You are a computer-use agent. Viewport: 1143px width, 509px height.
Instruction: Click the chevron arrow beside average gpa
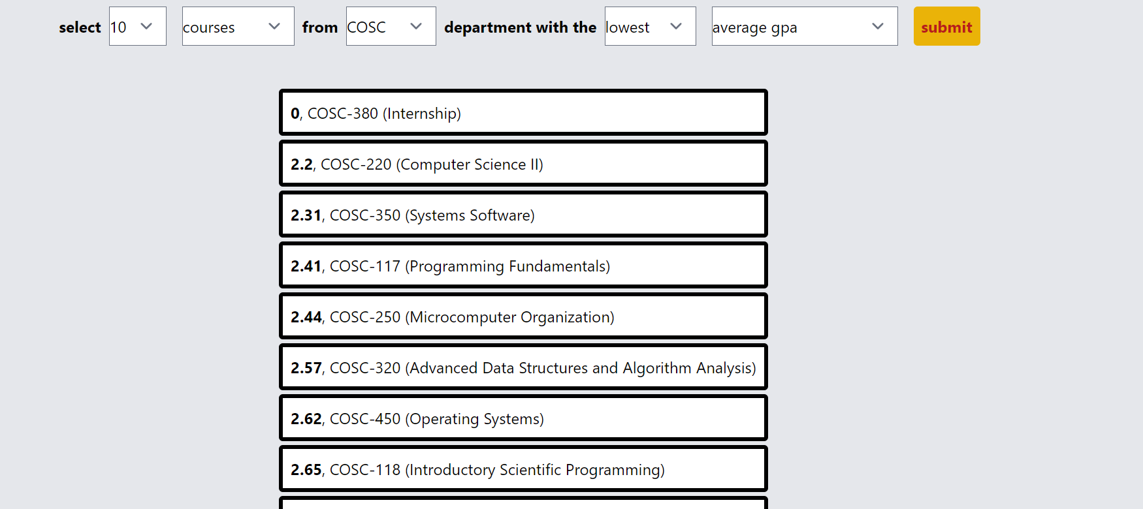pos(878,26)
